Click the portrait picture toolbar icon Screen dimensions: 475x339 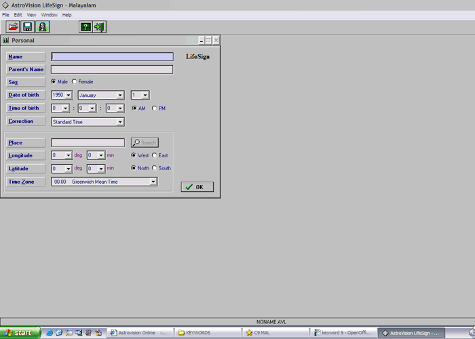coord(42,27)
